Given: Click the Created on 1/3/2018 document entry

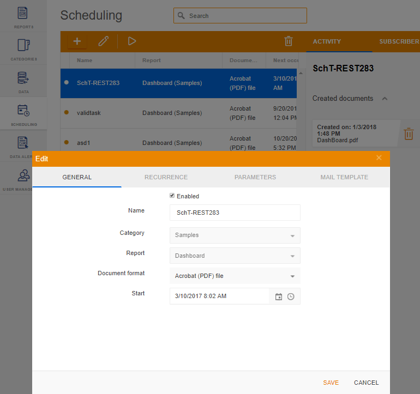Looking at the screenshot, I should (x=355, y=134).
